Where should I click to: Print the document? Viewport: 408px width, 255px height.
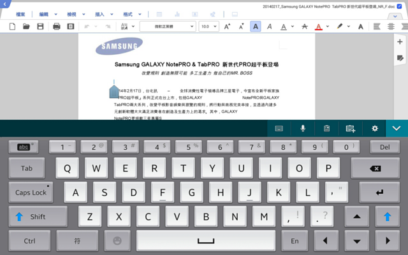tap(57, 26)
